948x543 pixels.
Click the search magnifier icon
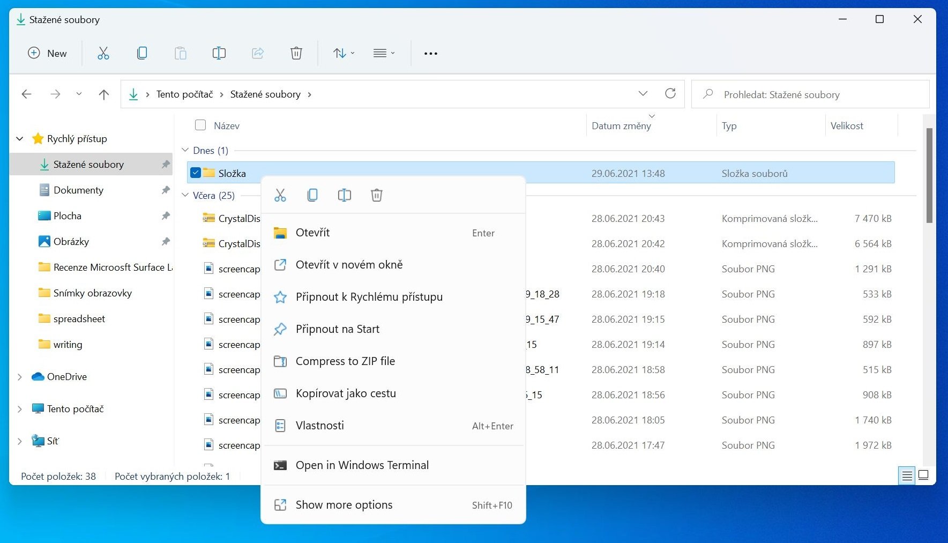(x=708, y=94)
